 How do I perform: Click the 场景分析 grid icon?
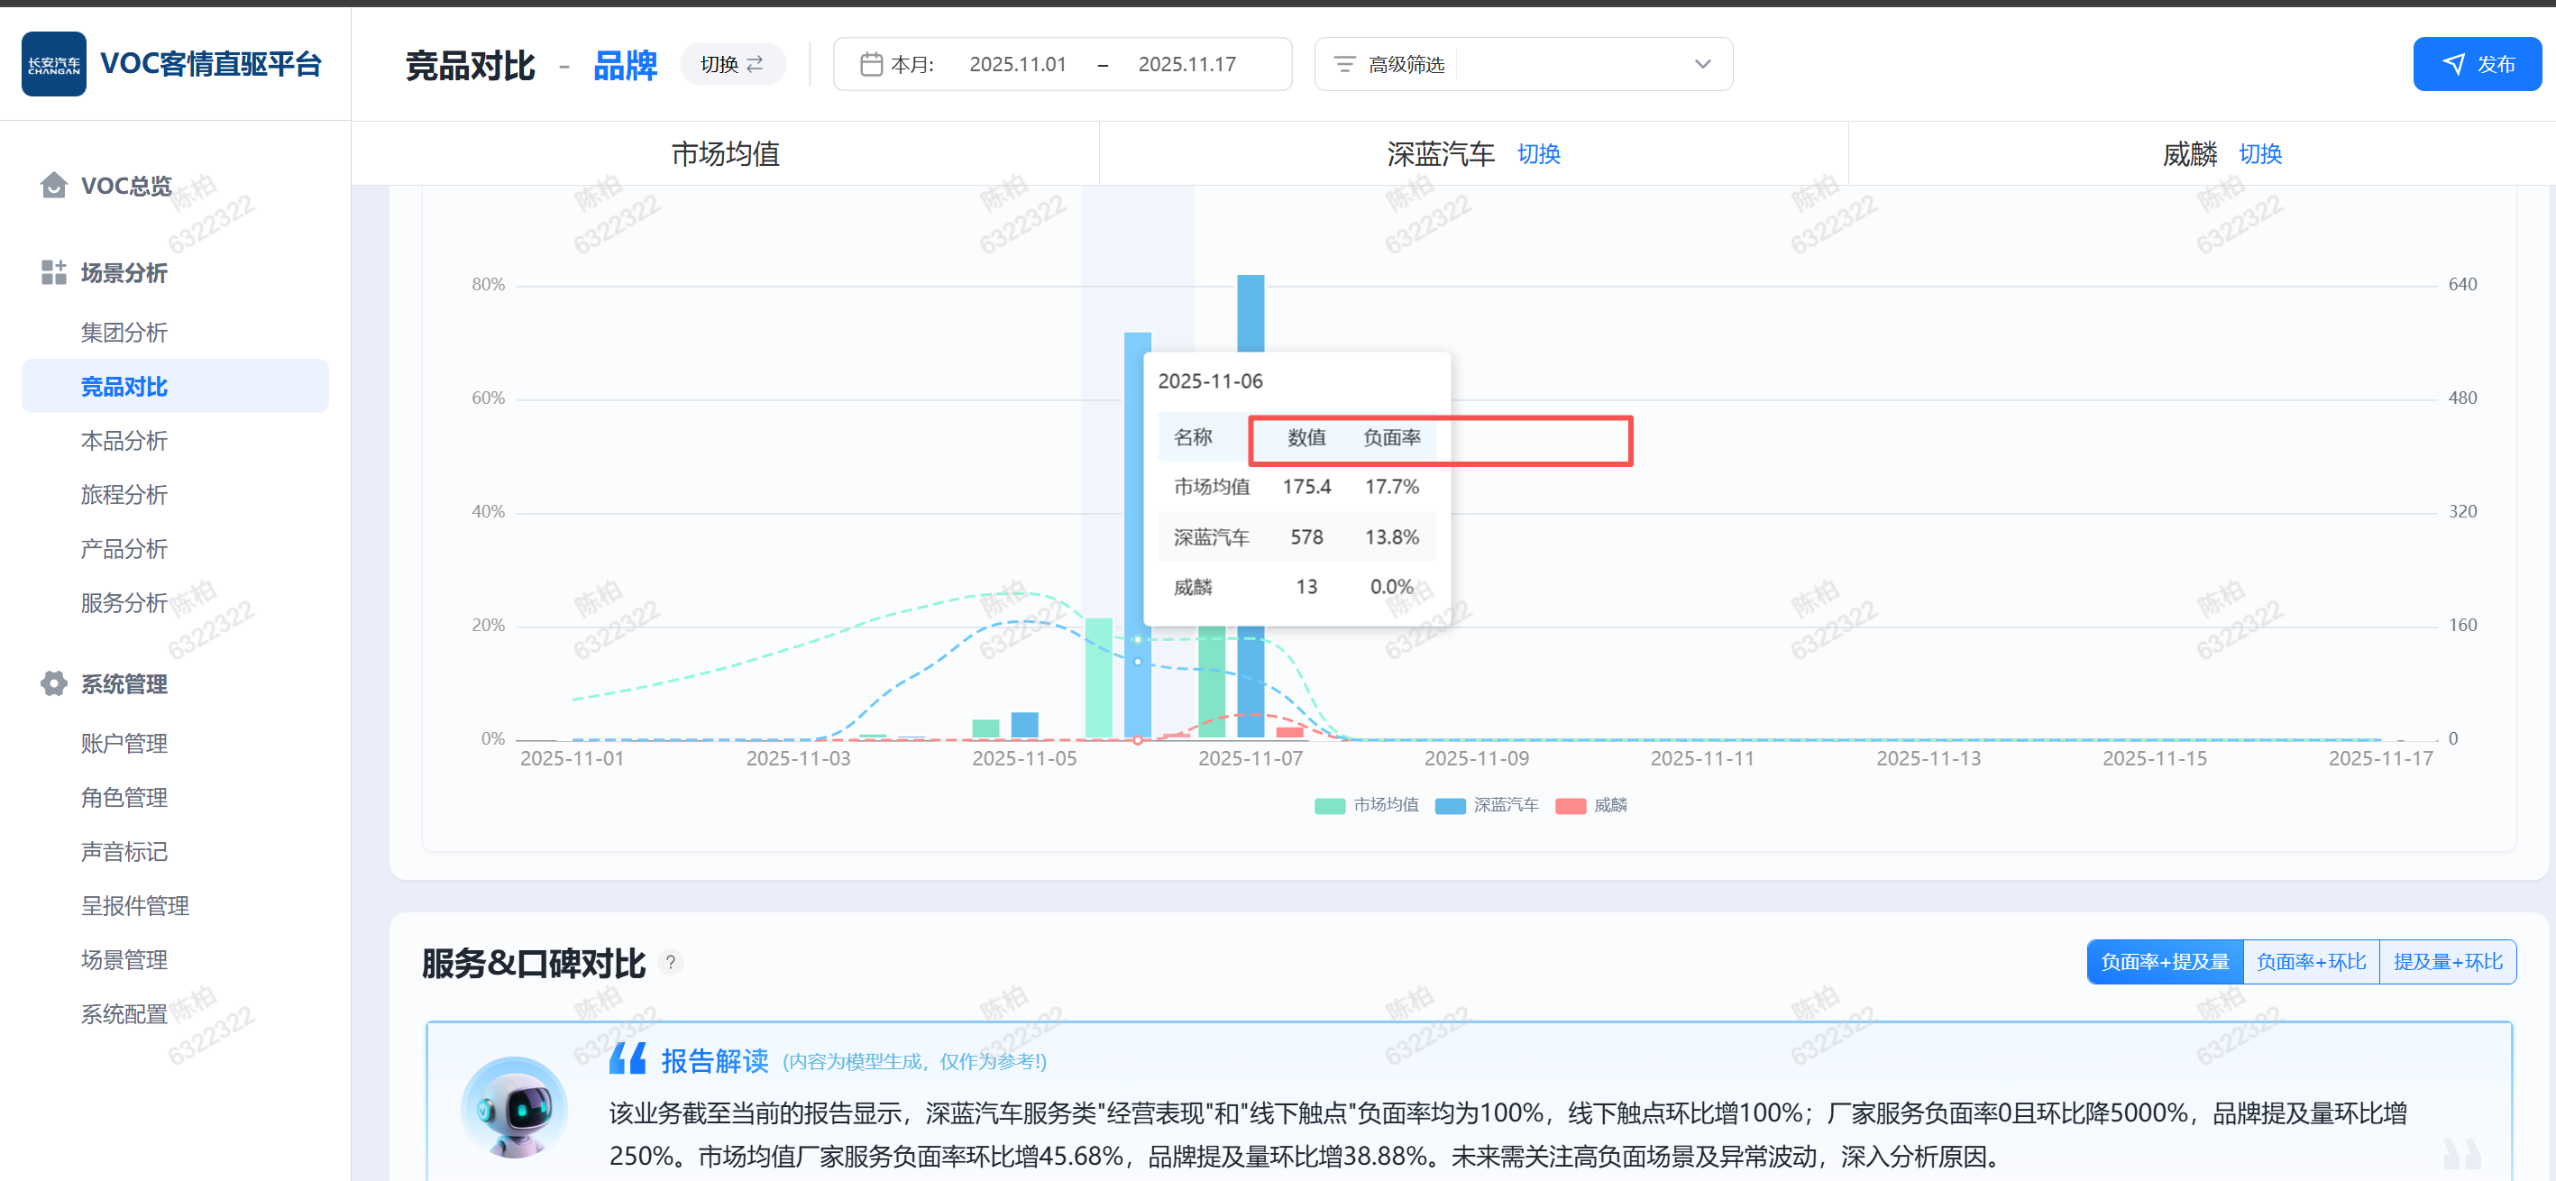(53, 272)
